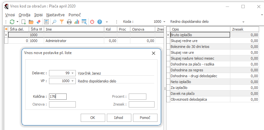This screenshot has width=264, height=130.
Task: Click the grid corner star selector
Action: click(6, 29)
